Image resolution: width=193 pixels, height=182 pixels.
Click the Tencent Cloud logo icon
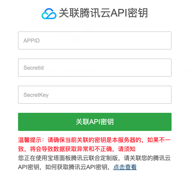[x=49, y=13]
